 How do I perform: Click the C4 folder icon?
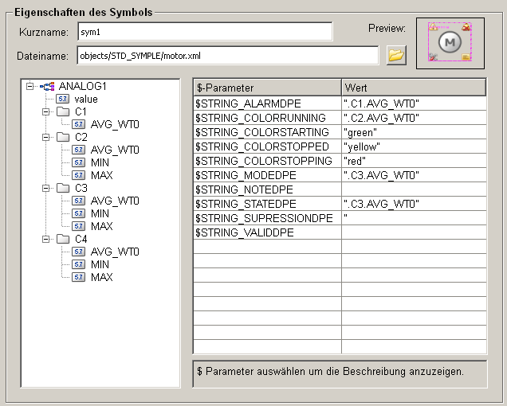click(63, 239)
